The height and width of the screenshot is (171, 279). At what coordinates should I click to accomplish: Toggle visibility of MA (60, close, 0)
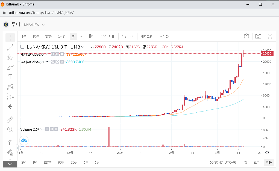(53, 62)
